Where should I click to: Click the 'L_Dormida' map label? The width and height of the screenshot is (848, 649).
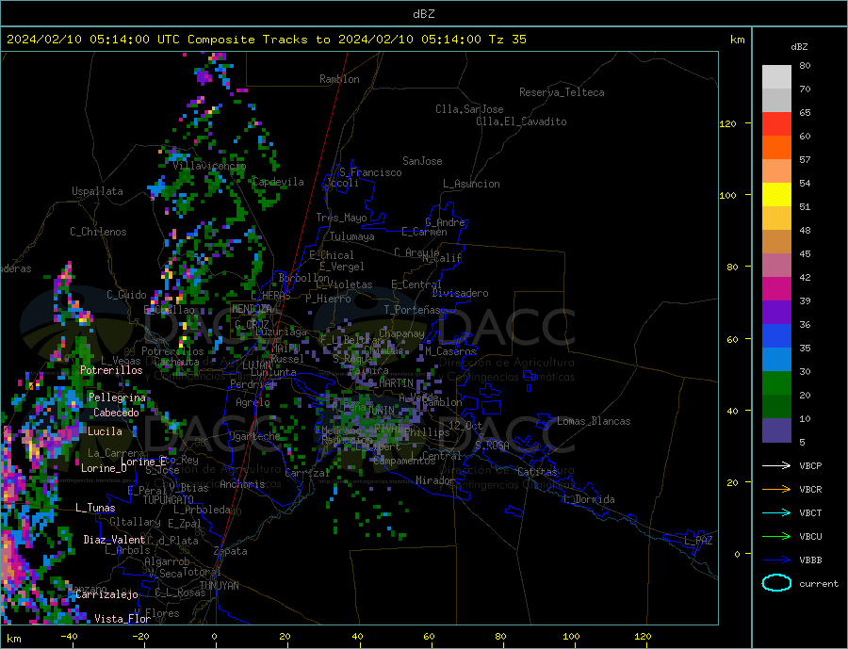tap(590, 499)
